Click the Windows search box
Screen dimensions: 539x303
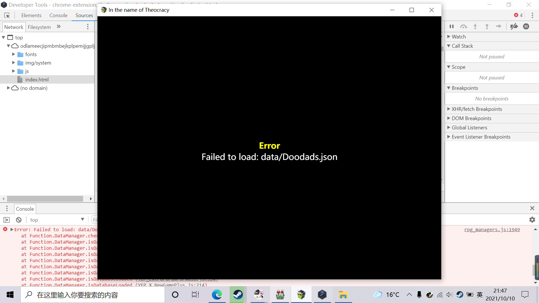point(93,295)
